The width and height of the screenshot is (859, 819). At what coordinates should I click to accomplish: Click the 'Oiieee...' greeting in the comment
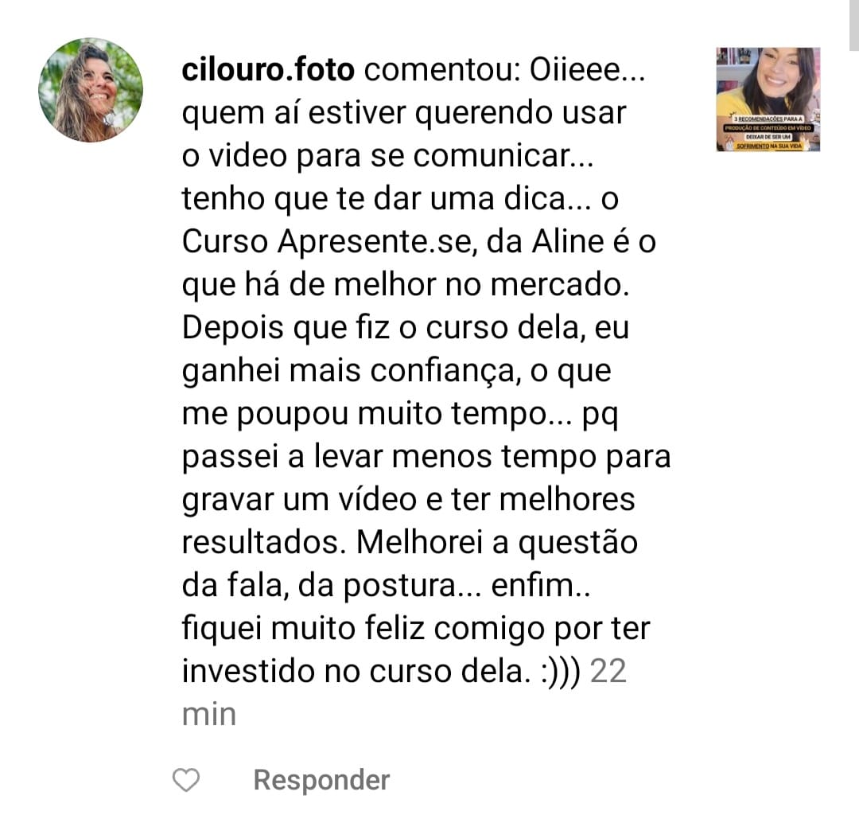tap(588, 70)
